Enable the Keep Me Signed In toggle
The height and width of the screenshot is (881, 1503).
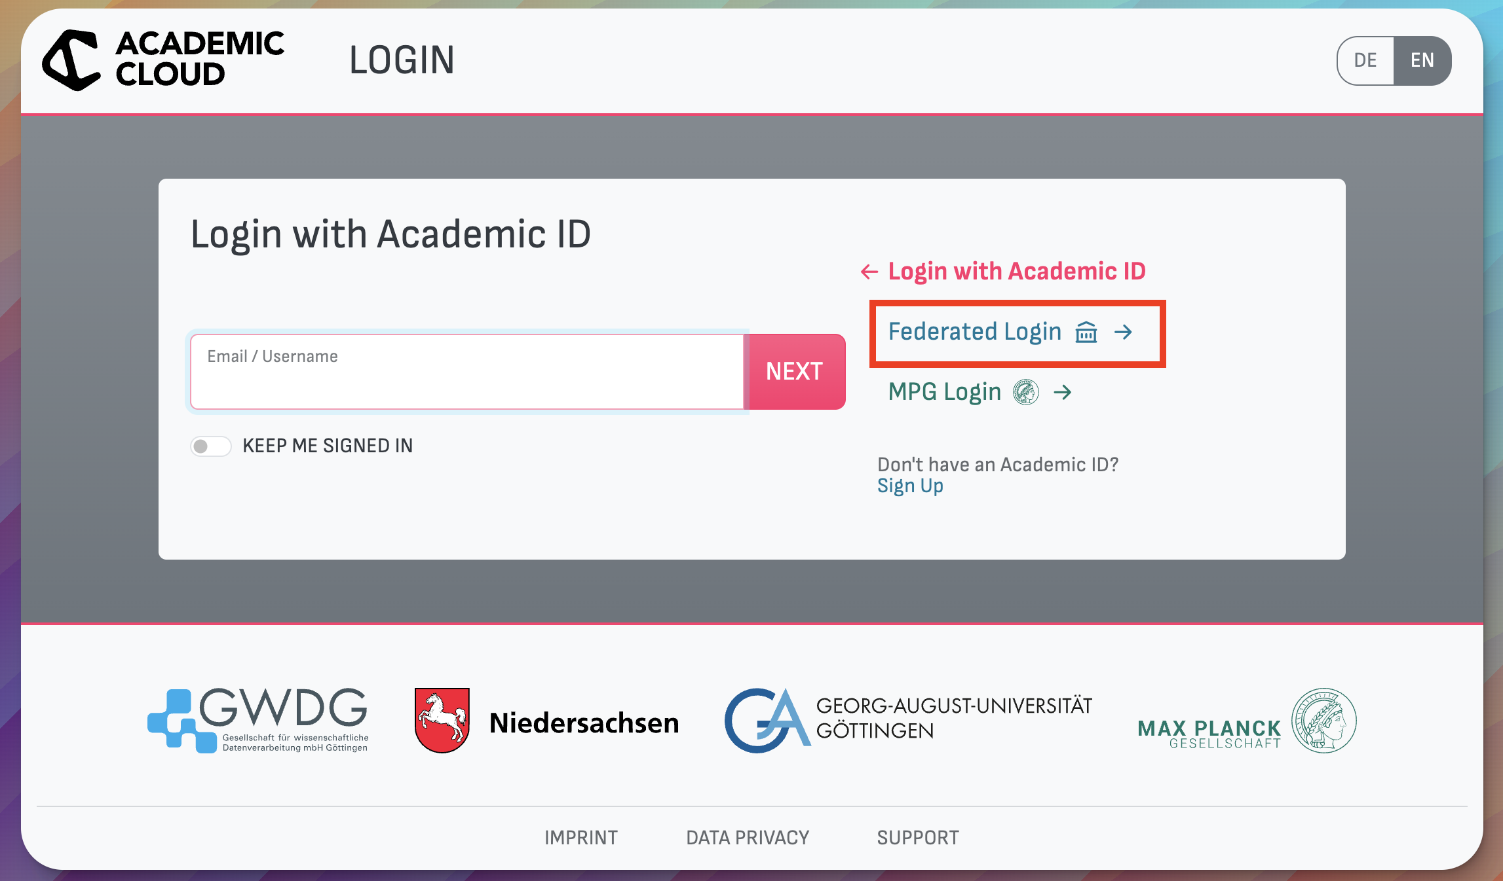tap(210, 446)
